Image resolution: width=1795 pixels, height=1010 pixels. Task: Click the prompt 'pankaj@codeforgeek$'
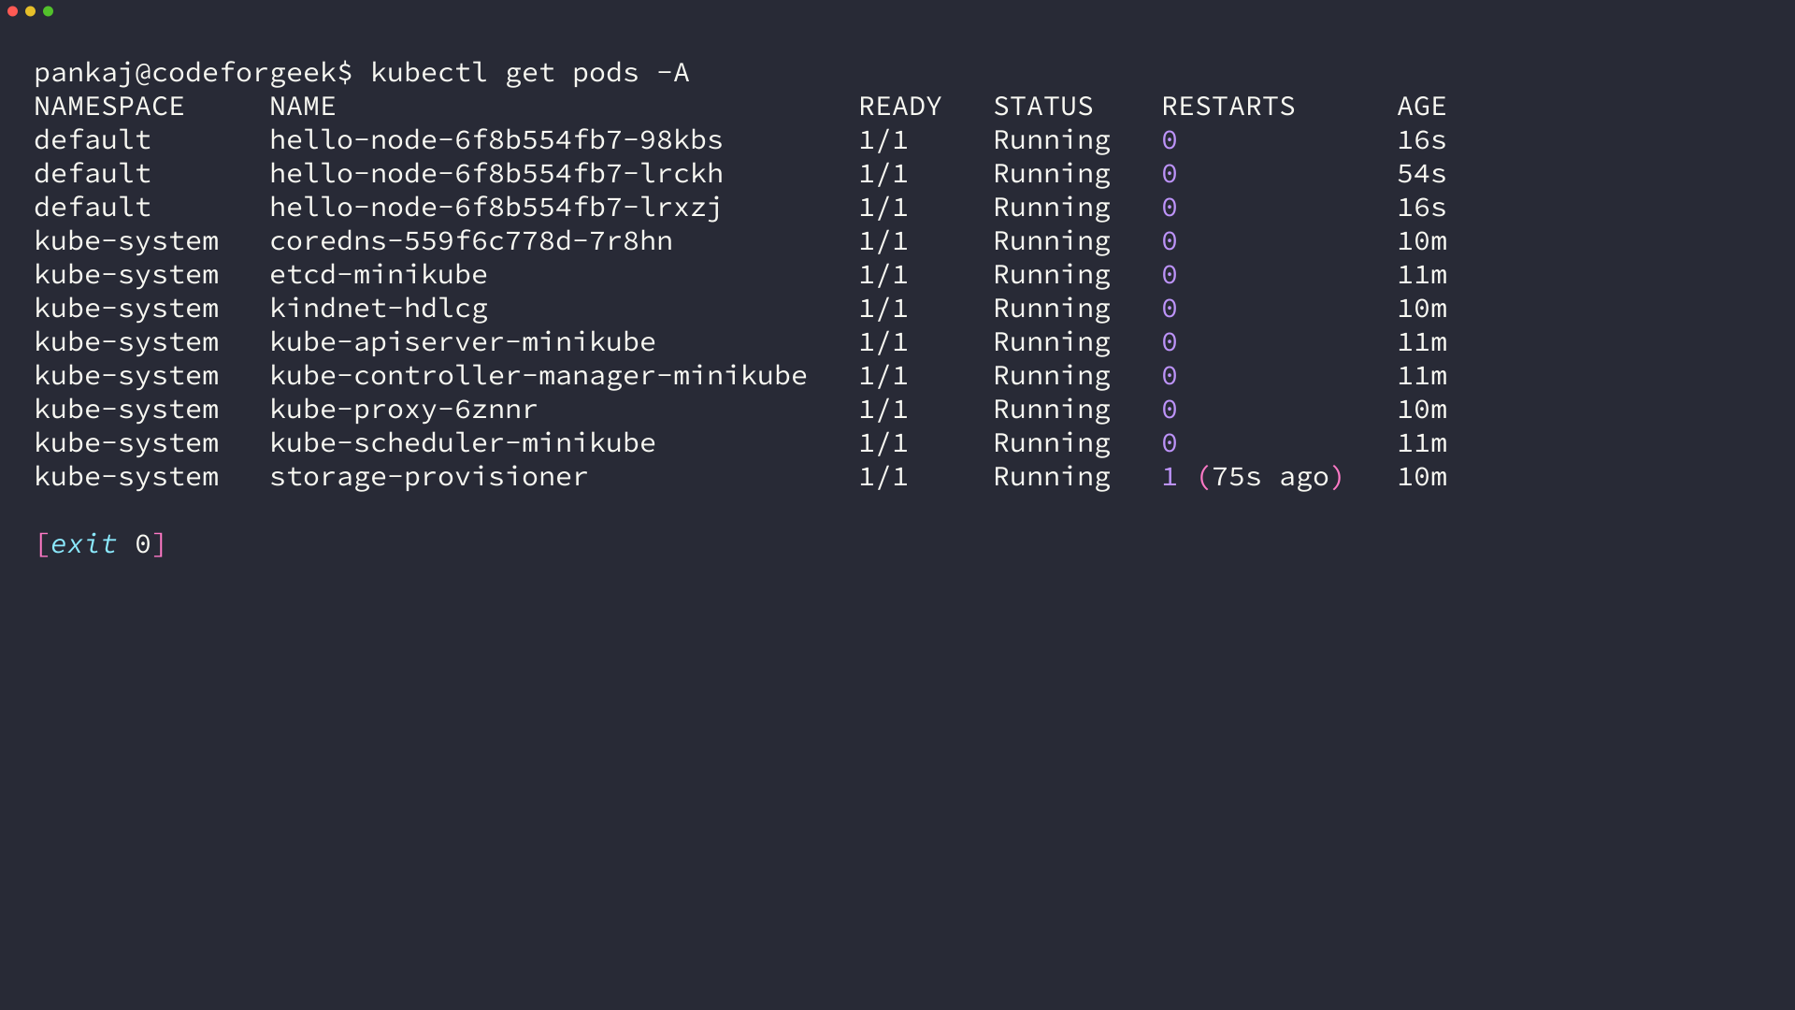pos(194,73)
